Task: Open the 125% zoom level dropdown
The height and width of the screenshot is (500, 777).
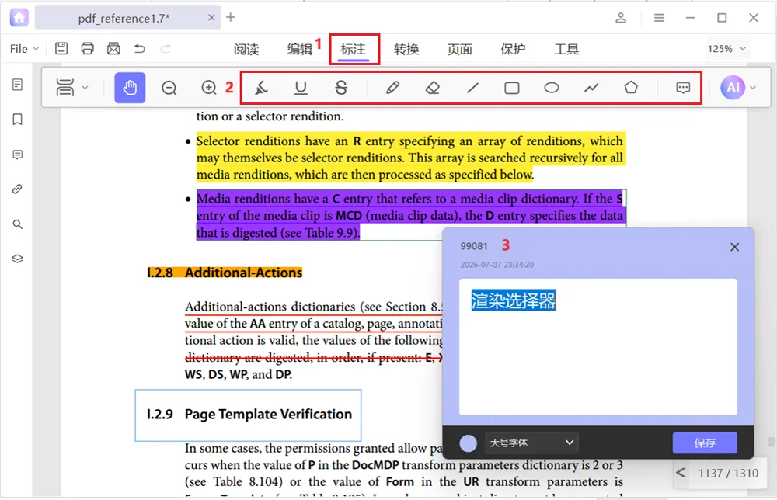Action: coord(726,48)
